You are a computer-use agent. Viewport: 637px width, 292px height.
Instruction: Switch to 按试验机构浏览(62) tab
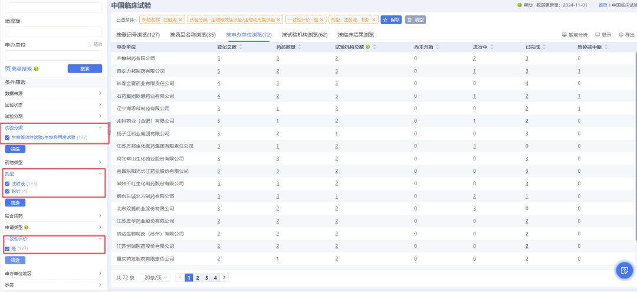click(304, 35)
